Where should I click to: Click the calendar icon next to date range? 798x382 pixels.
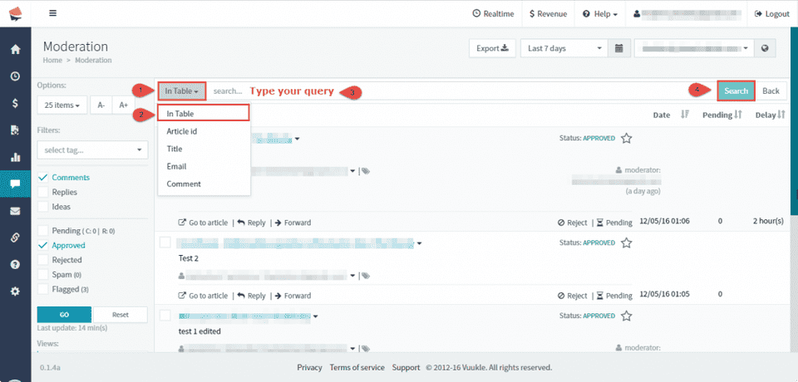click(619, 48)
